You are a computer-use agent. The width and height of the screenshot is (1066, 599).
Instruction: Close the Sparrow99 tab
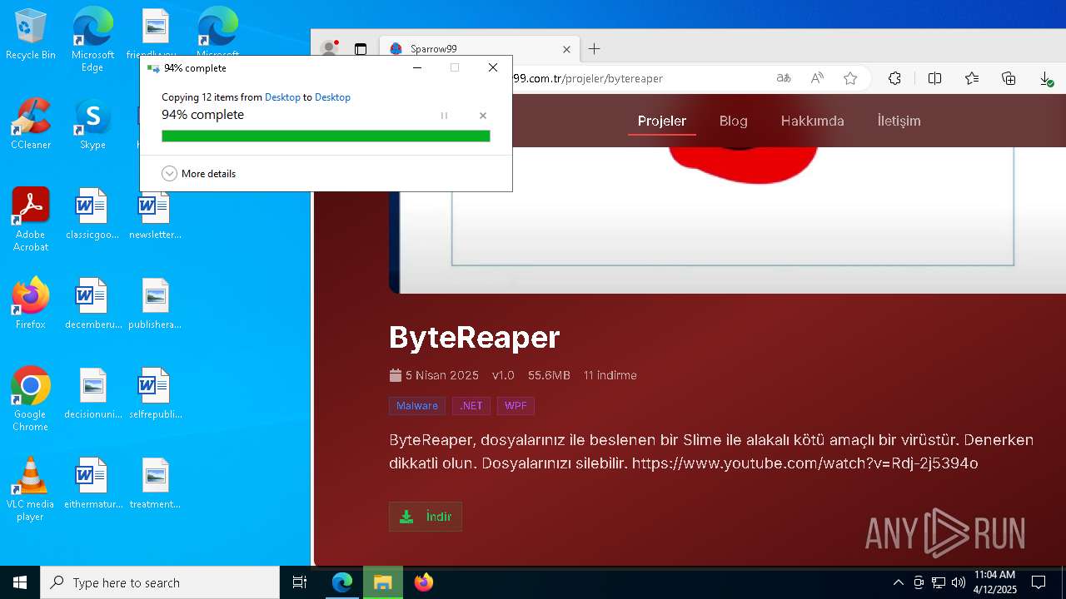coord(566,49)
